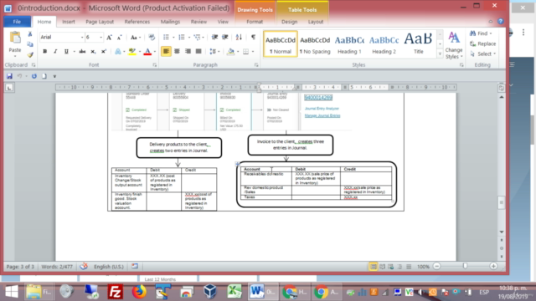Click the Cut scissors icon

coord(30,33)
